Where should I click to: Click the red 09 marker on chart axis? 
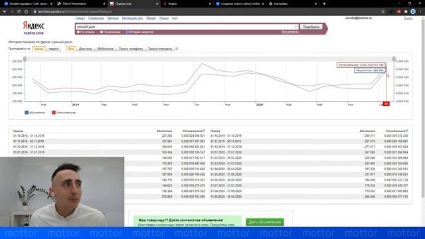click(x=386, y=104)
